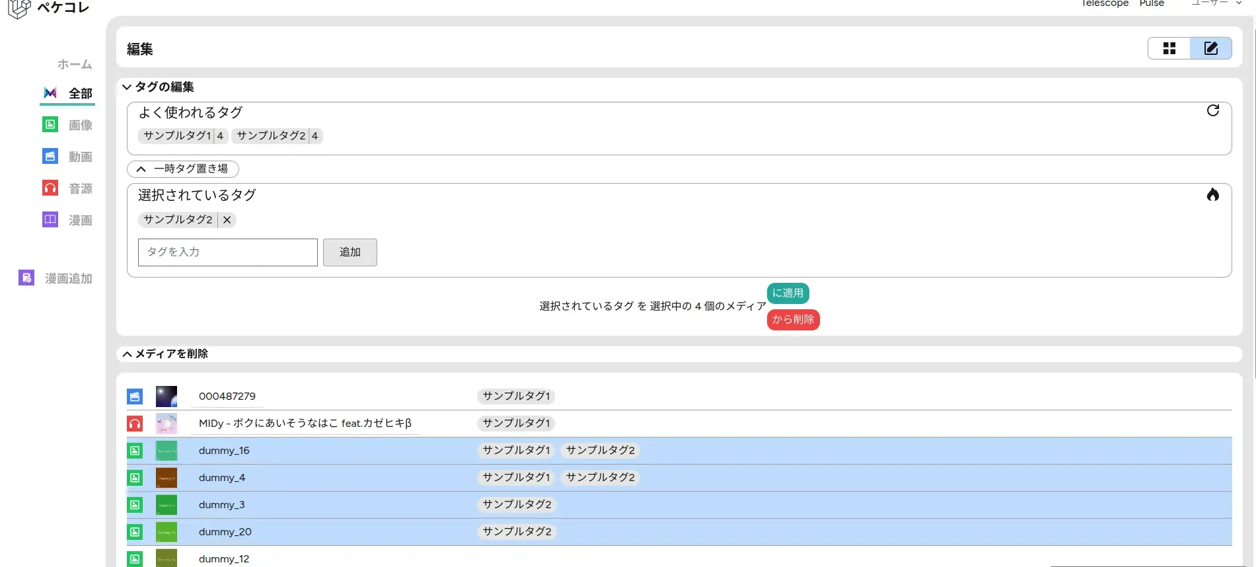Click the ペケコレ logo icon
This screenshot has height=567, width=1256.
click(x=19, y=9)
